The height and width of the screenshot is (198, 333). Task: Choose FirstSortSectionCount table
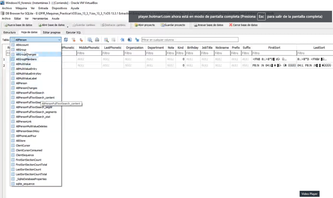36,160
